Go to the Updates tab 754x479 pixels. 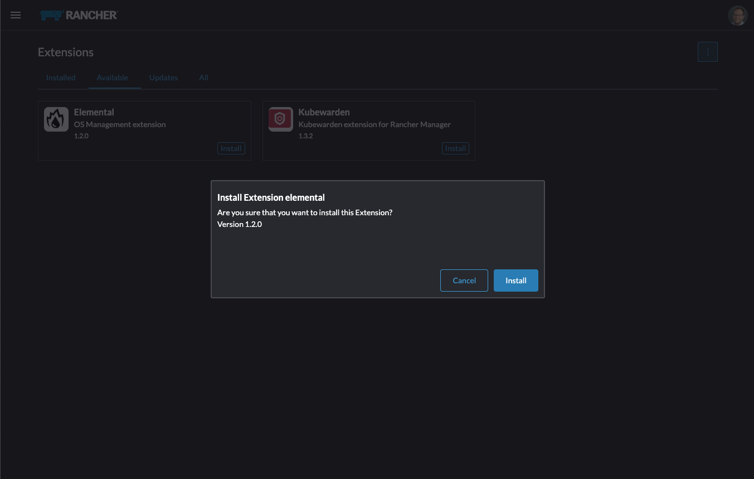coord(163,78)
